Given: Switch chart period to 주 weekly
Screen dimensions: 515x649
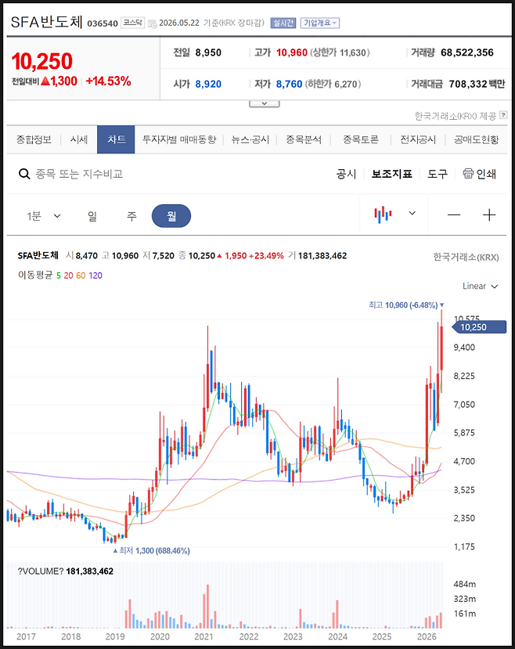Looking at the screenshot, I should click(131, 215).
